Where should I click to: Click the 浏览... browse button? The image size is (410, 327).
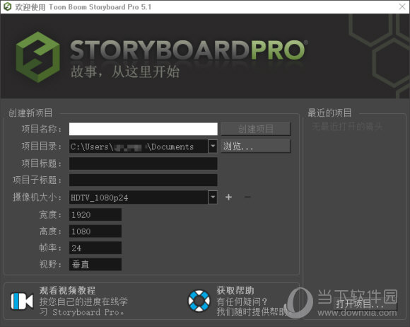pyautogui.click(x=256, y=146)
